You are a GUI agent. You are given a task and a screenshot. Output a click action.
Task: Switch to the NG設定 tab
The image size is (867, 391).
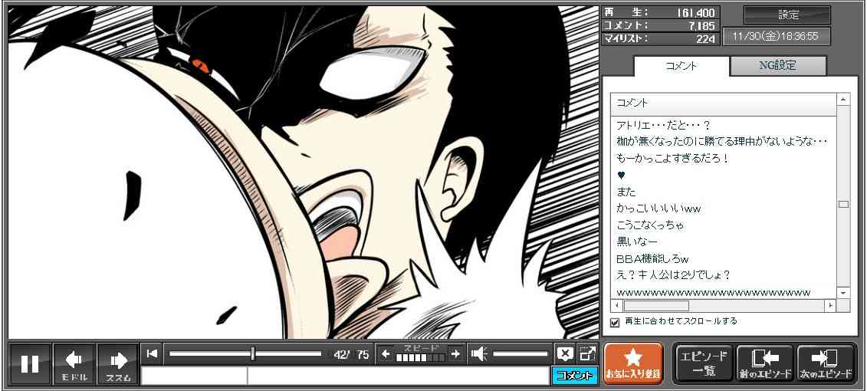point(777,66)
